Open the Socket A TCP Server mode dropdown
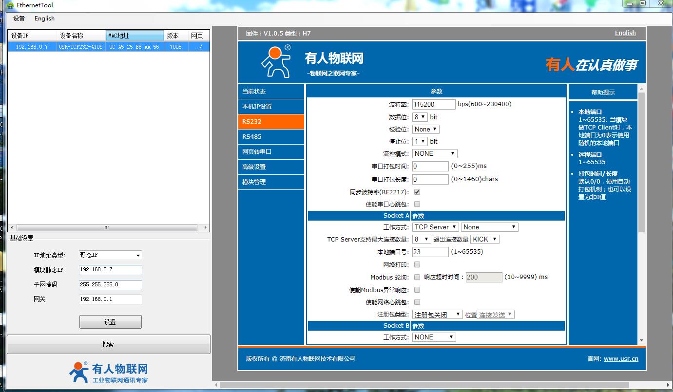The height and width of the screenshot is (392, 673). tap(435, 227)
